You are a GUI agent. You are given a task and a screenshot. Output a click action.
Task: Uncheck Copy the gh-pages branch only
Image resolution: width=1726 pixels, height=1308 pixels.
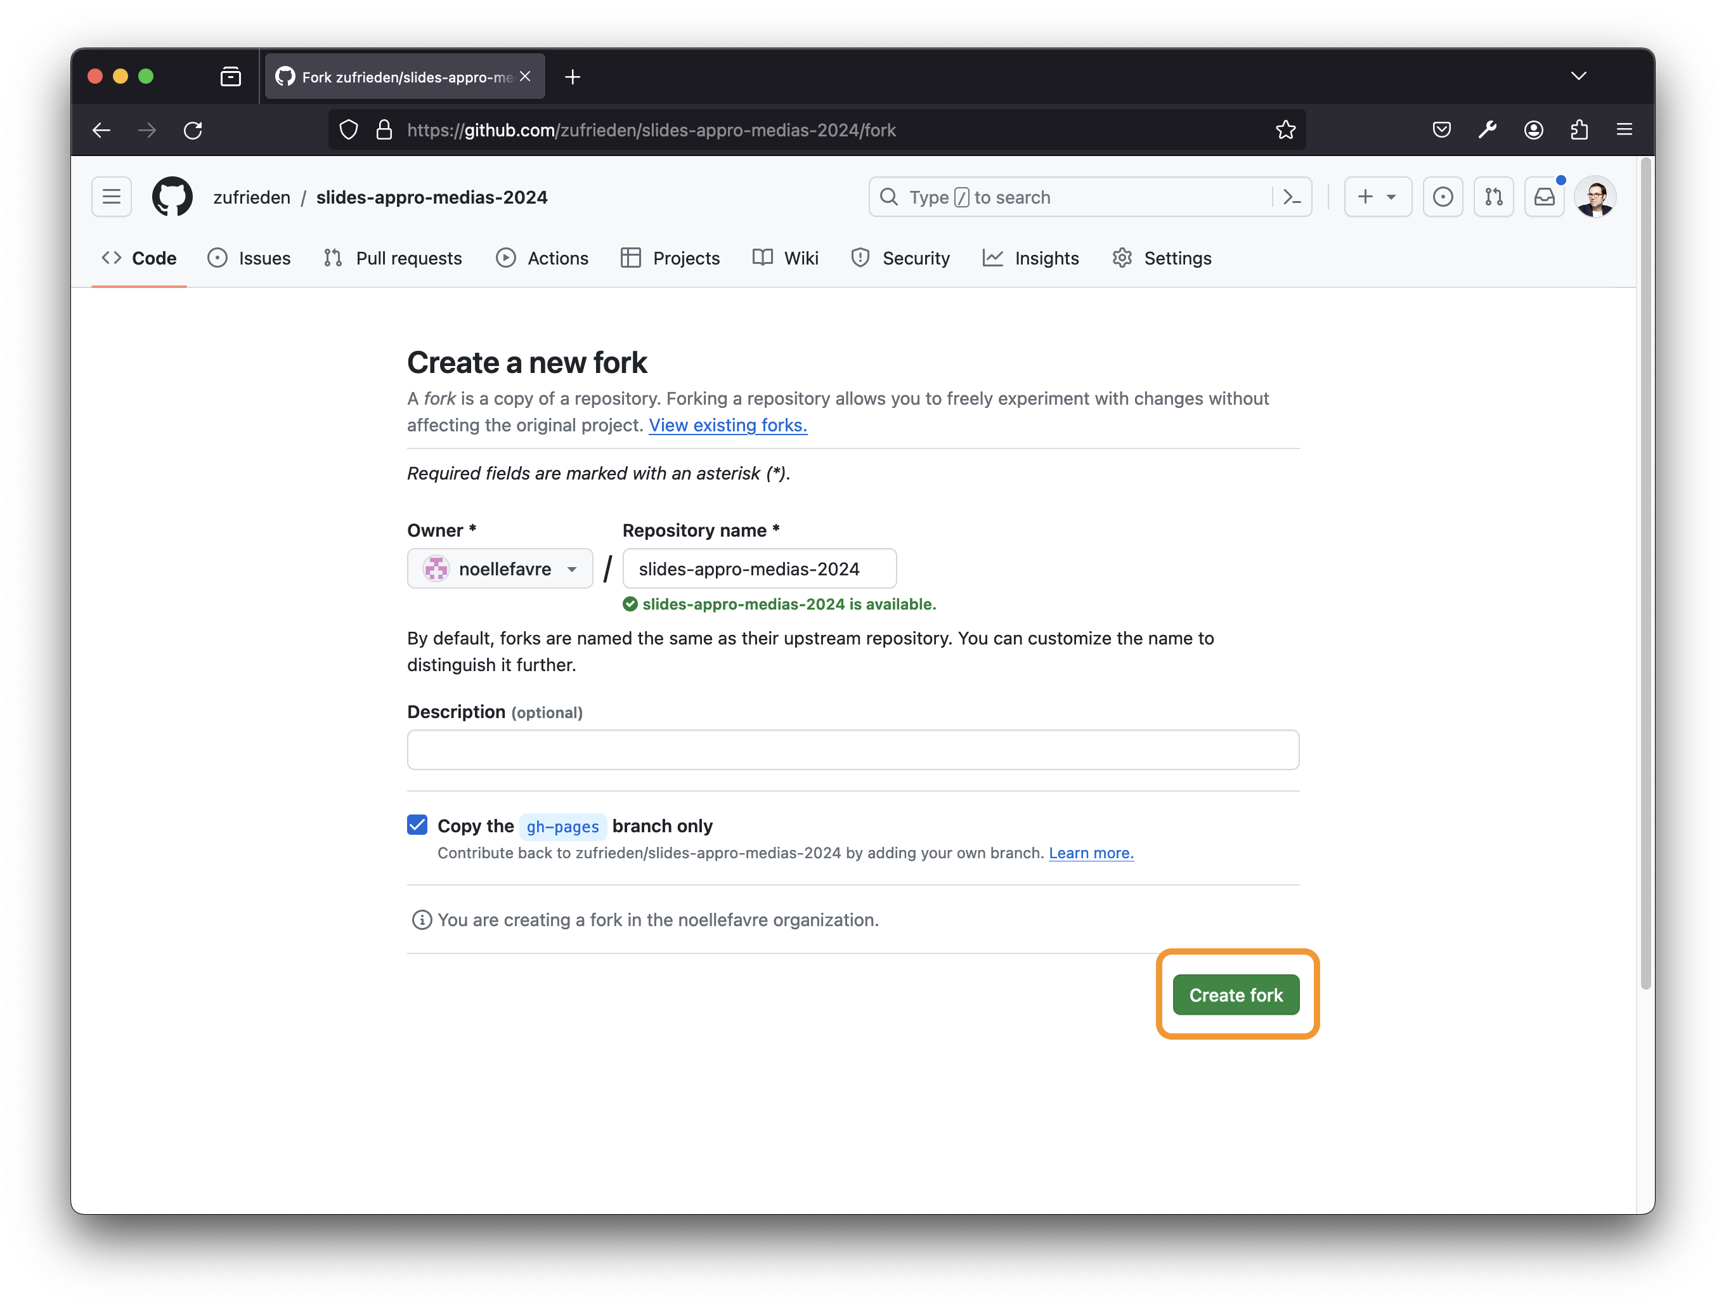417,825
